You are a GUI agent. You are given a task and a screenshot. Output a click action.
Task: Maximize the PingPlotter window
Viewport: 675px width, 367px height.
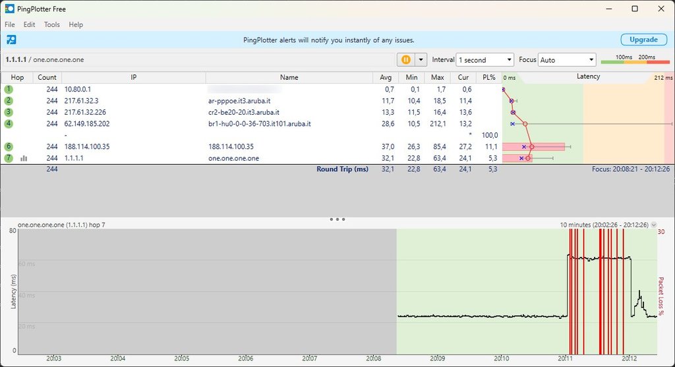pos(635,9)
